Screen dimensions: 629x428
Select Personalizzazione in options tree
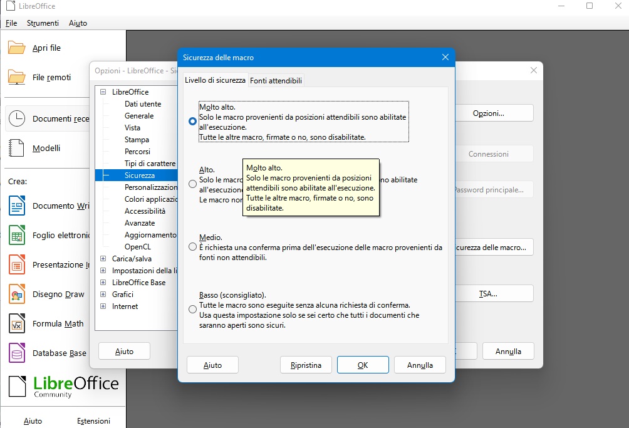pyautogui.click(x=151, y=187)
